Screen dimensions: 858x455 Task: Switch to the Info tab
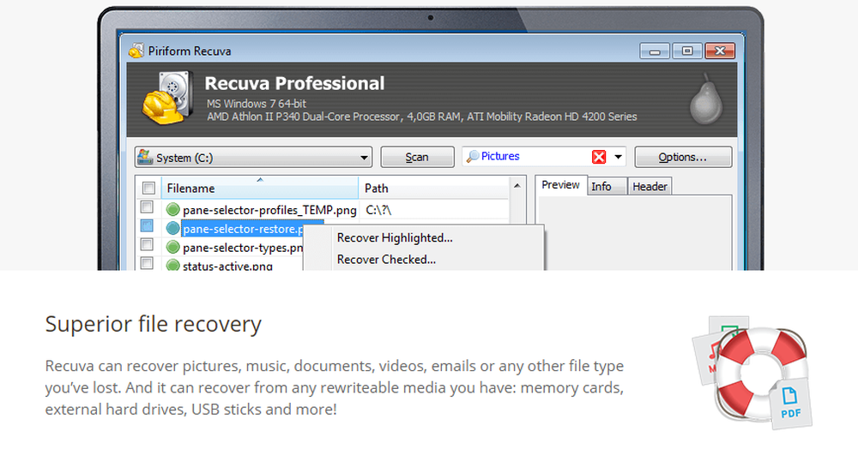tap(607, 187)
